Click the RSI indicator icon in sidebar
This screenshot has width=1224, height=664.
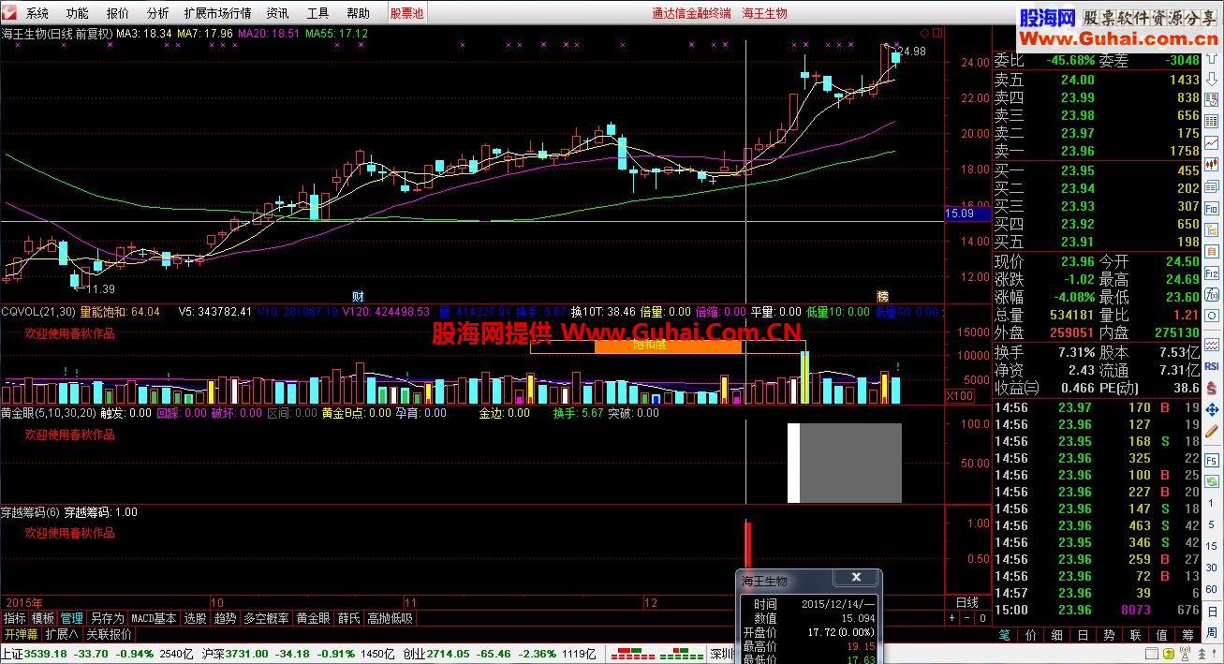pyautogui.click(x=1212, y=365)
